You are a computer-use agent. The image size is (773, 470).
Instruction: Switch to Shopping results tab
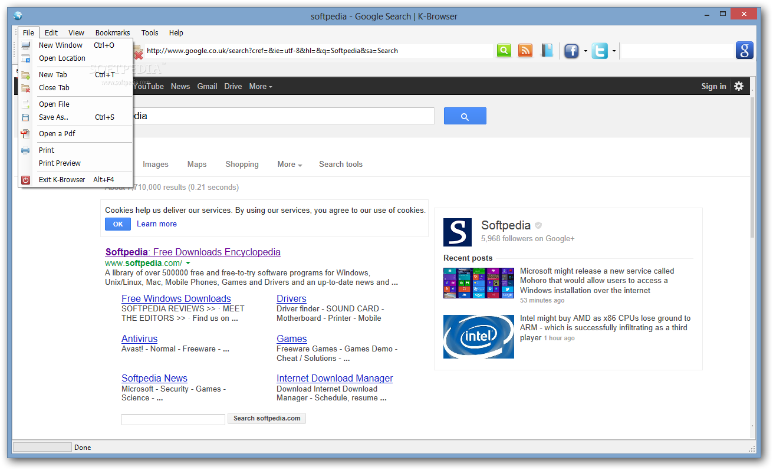coord(242,165)
